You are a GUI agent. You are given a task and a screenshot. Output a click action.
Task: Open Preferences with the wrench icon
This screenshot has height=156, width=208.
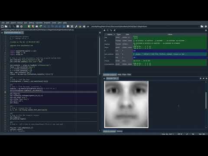76,26
